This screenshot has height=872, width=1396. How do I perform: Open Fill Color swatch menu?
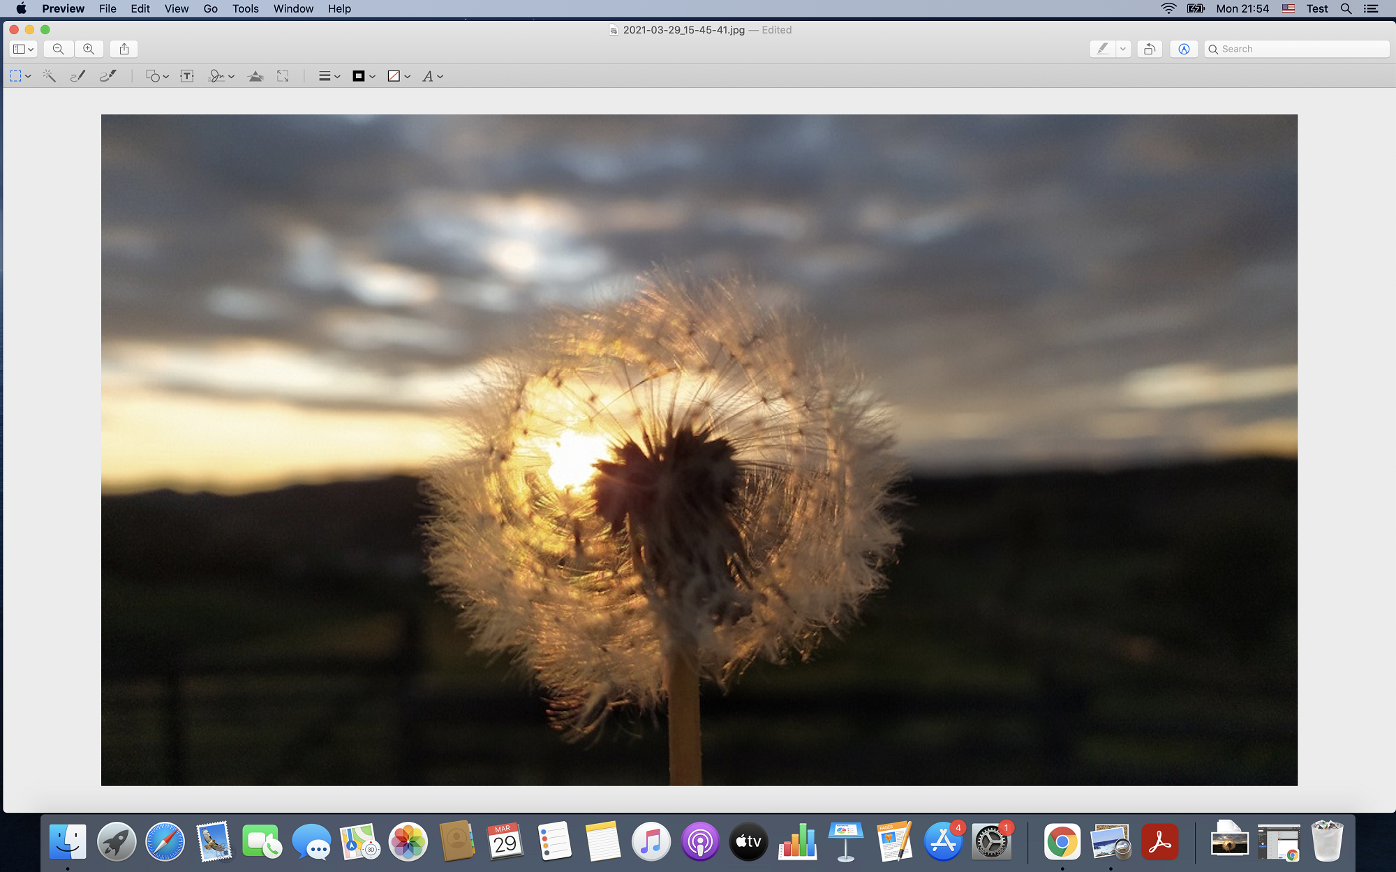tap(399, 76)
